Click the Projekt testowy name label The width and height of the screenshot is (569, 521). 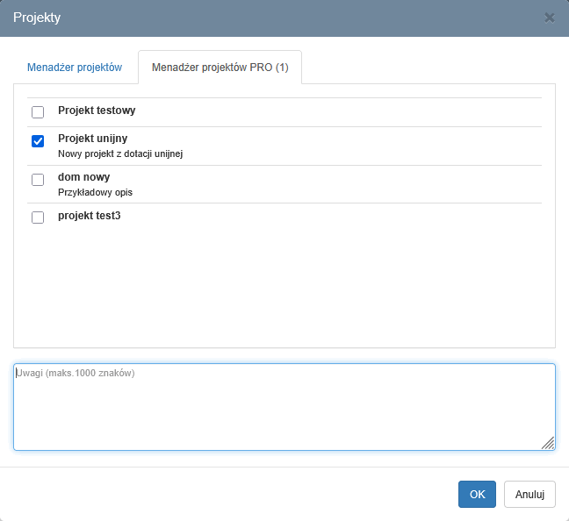point(97,111)
